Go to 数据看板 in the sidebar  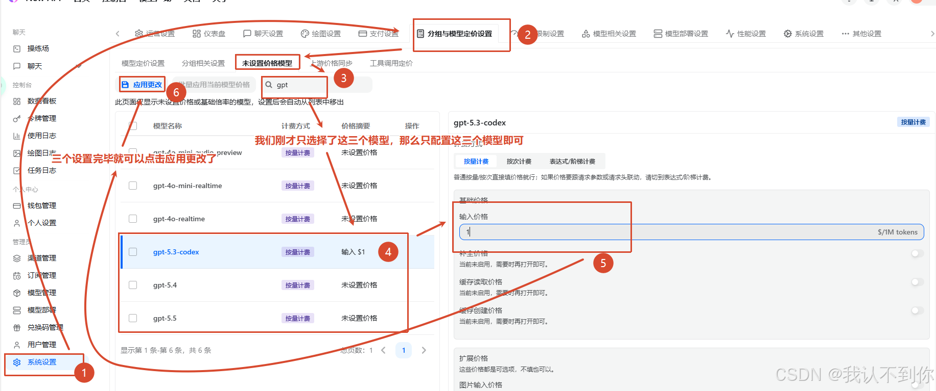[x=41, y=101]
